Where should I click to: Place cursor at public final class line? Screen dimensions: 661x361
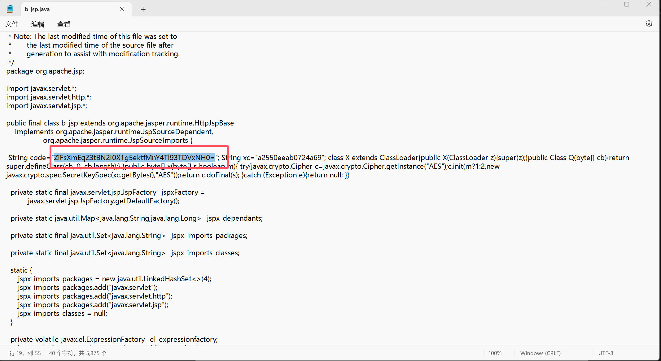pos(120,123)
